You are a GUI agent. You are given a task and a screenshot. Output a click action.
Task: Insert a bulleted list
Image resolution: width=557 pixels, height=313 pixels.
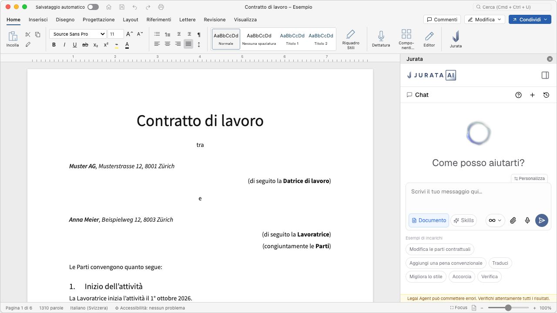coord(157,34)
